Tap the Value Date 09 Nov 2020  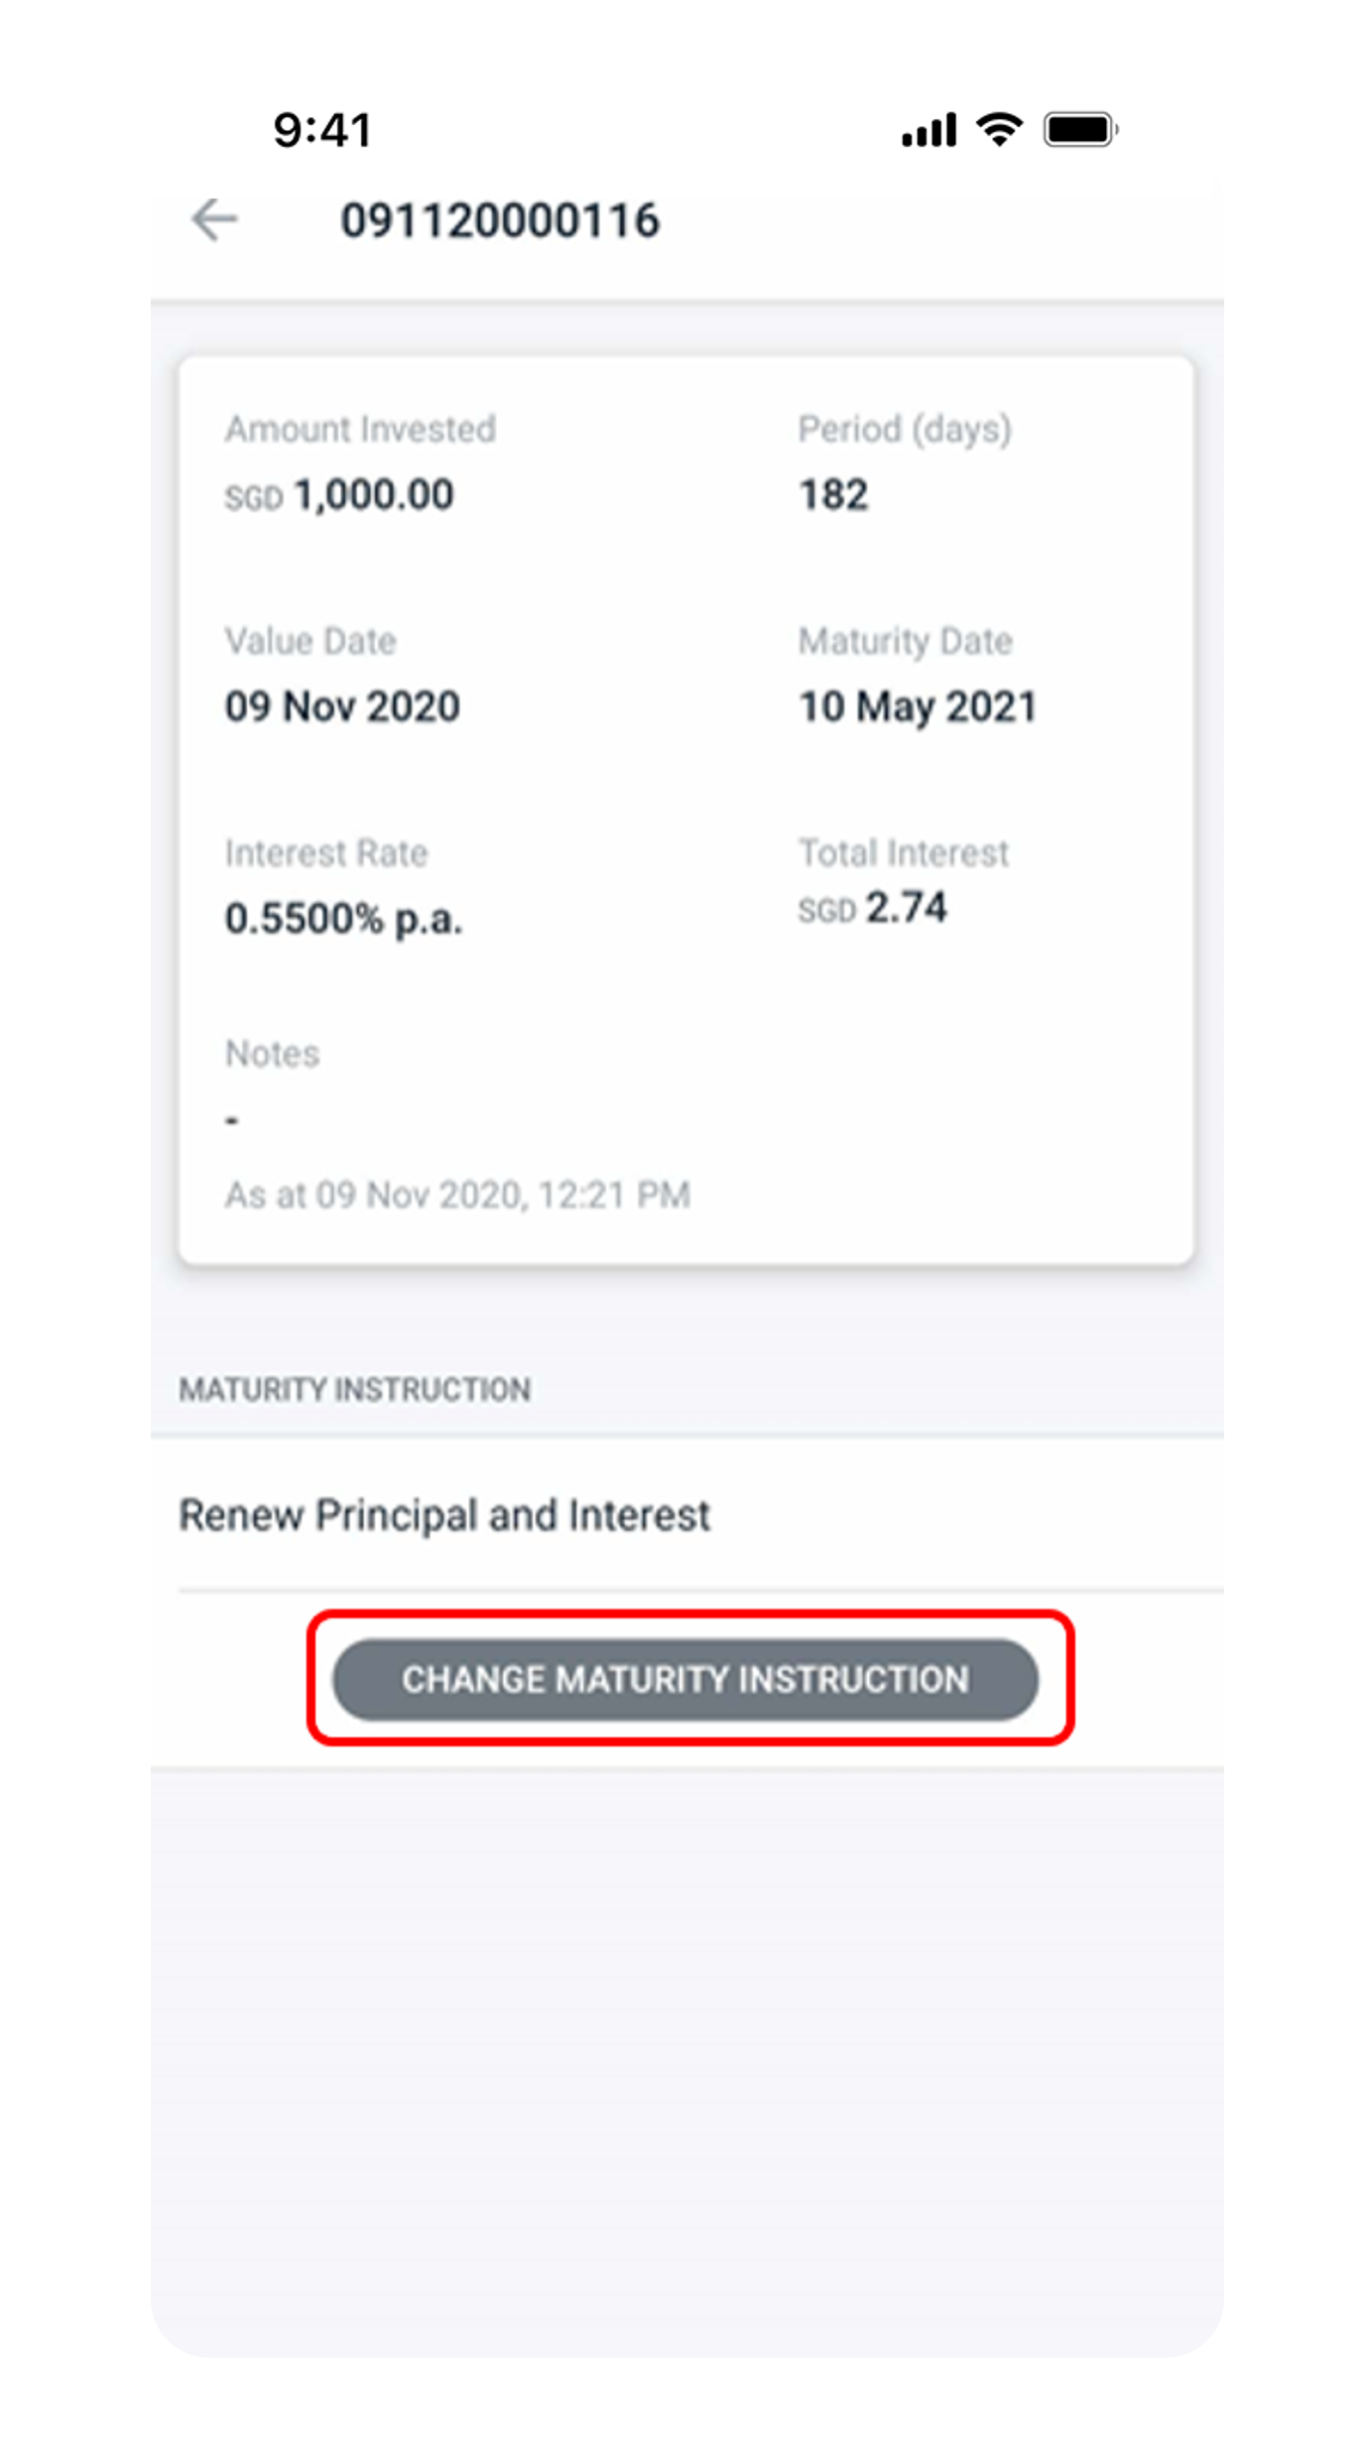click(x=342, y=707)
